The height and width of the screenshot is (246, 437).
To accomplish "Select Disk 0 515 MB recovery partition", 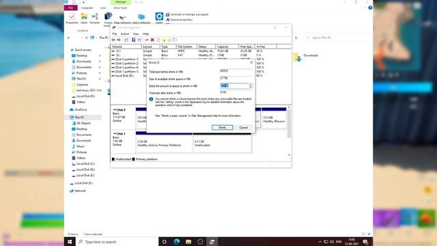I will point(274,118).
